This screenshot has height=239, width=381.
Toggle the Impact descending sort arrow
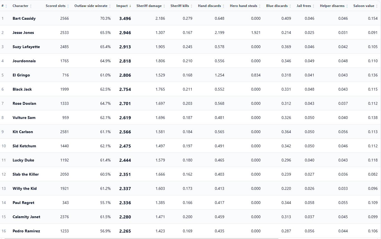[130, 6]
